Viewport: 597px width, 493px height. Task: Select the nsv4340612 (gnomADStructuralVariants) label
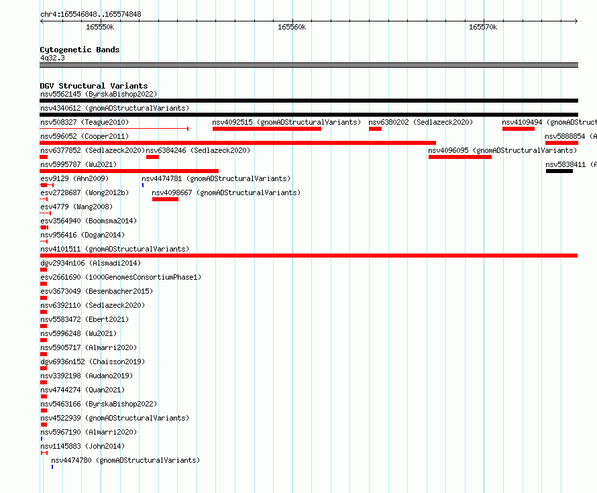[x=115, y=108]
